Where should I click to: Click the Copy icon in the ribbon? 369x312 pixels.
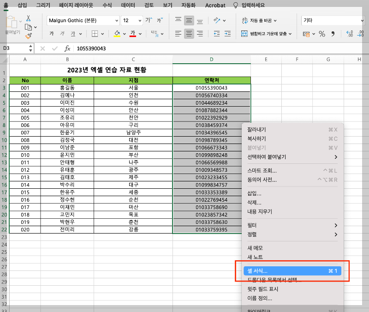[28, 27]
